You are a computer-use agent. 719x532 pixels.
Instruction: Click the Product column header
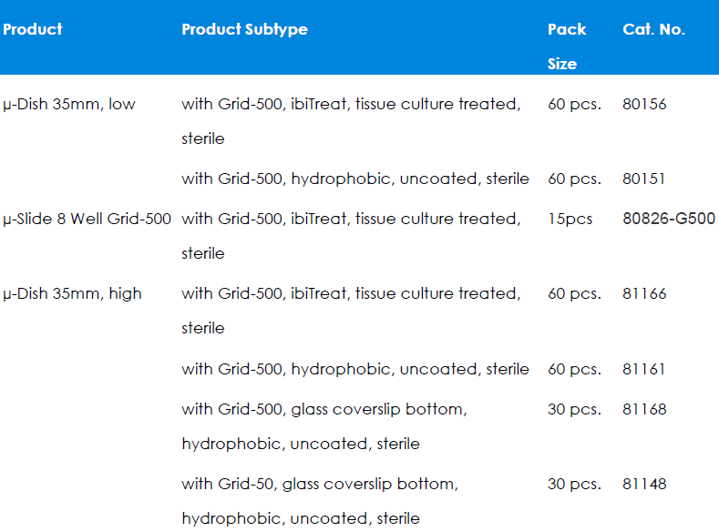pyautogui.click(x=33, y=29)
